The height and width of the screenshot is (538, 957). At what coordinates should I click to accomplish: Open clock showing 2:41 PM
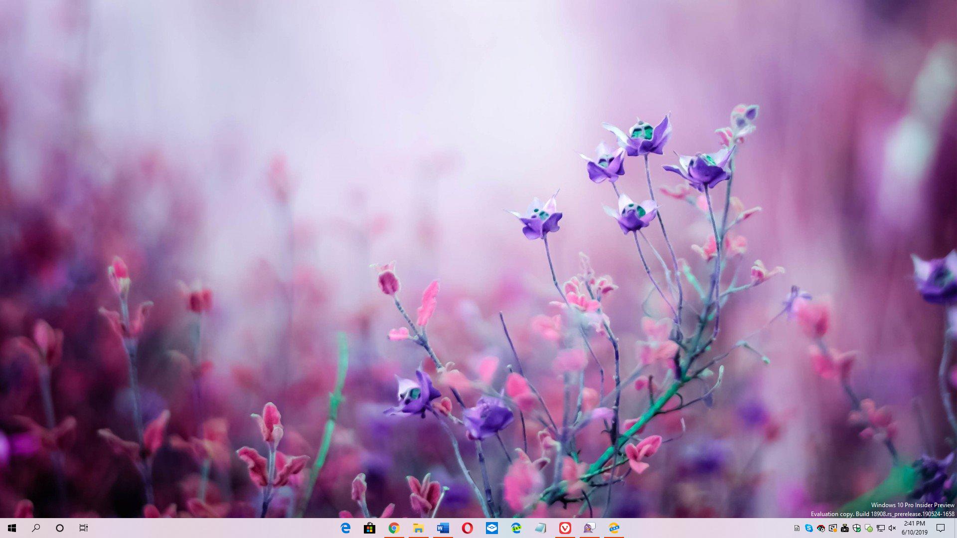(914, 528)
